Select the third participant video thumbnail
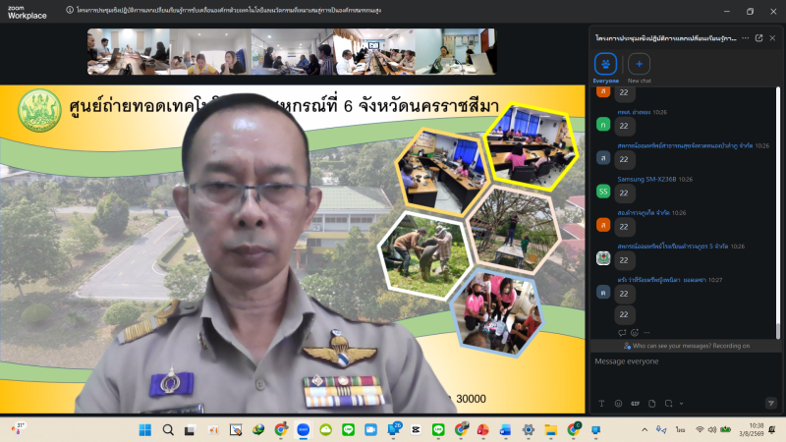The height and width of the screenshot is (442, 786). [x=292, y=52]
